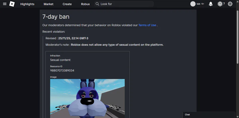Open the Create section

(x=67, y=4)
